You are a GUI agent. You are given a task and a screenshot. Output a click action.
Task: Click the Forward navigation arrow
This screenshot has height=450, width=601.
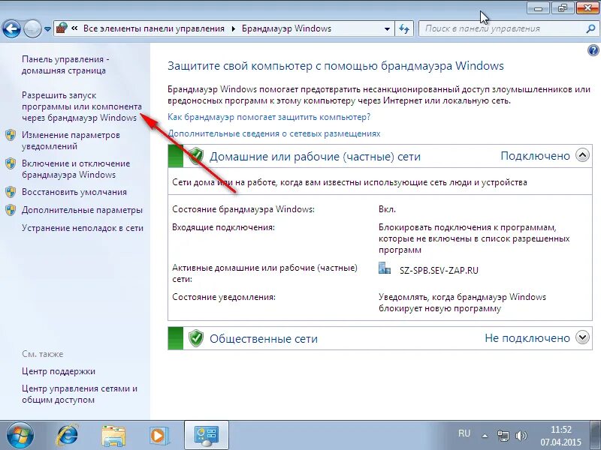click(x=32, y=28)
